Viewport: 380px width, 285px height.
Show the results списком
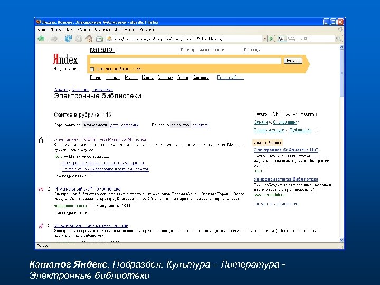coord(199,125)
